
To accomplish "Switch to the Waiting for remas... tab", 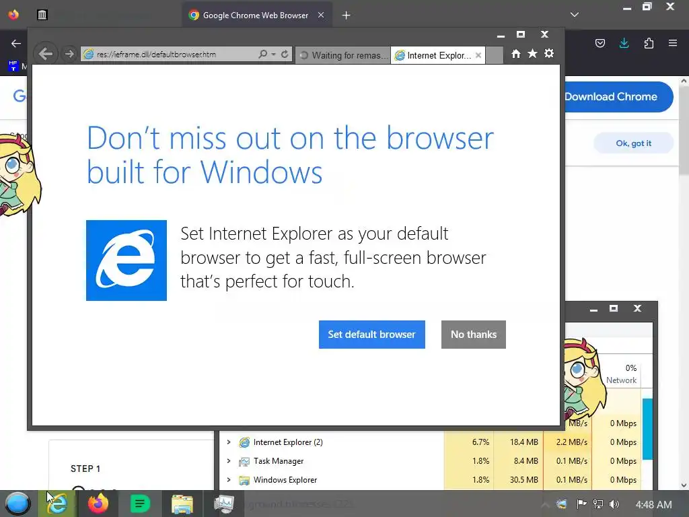I will coord(342,55).
